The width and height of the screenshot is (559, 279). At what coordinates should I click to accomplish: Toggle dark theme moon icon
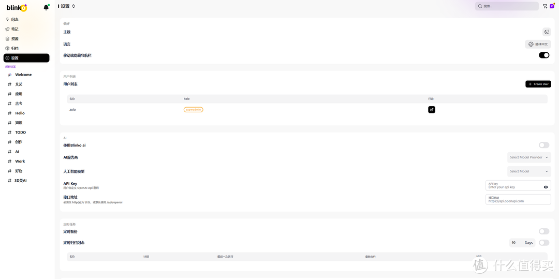pyautogui.click(x=547, y=32)
